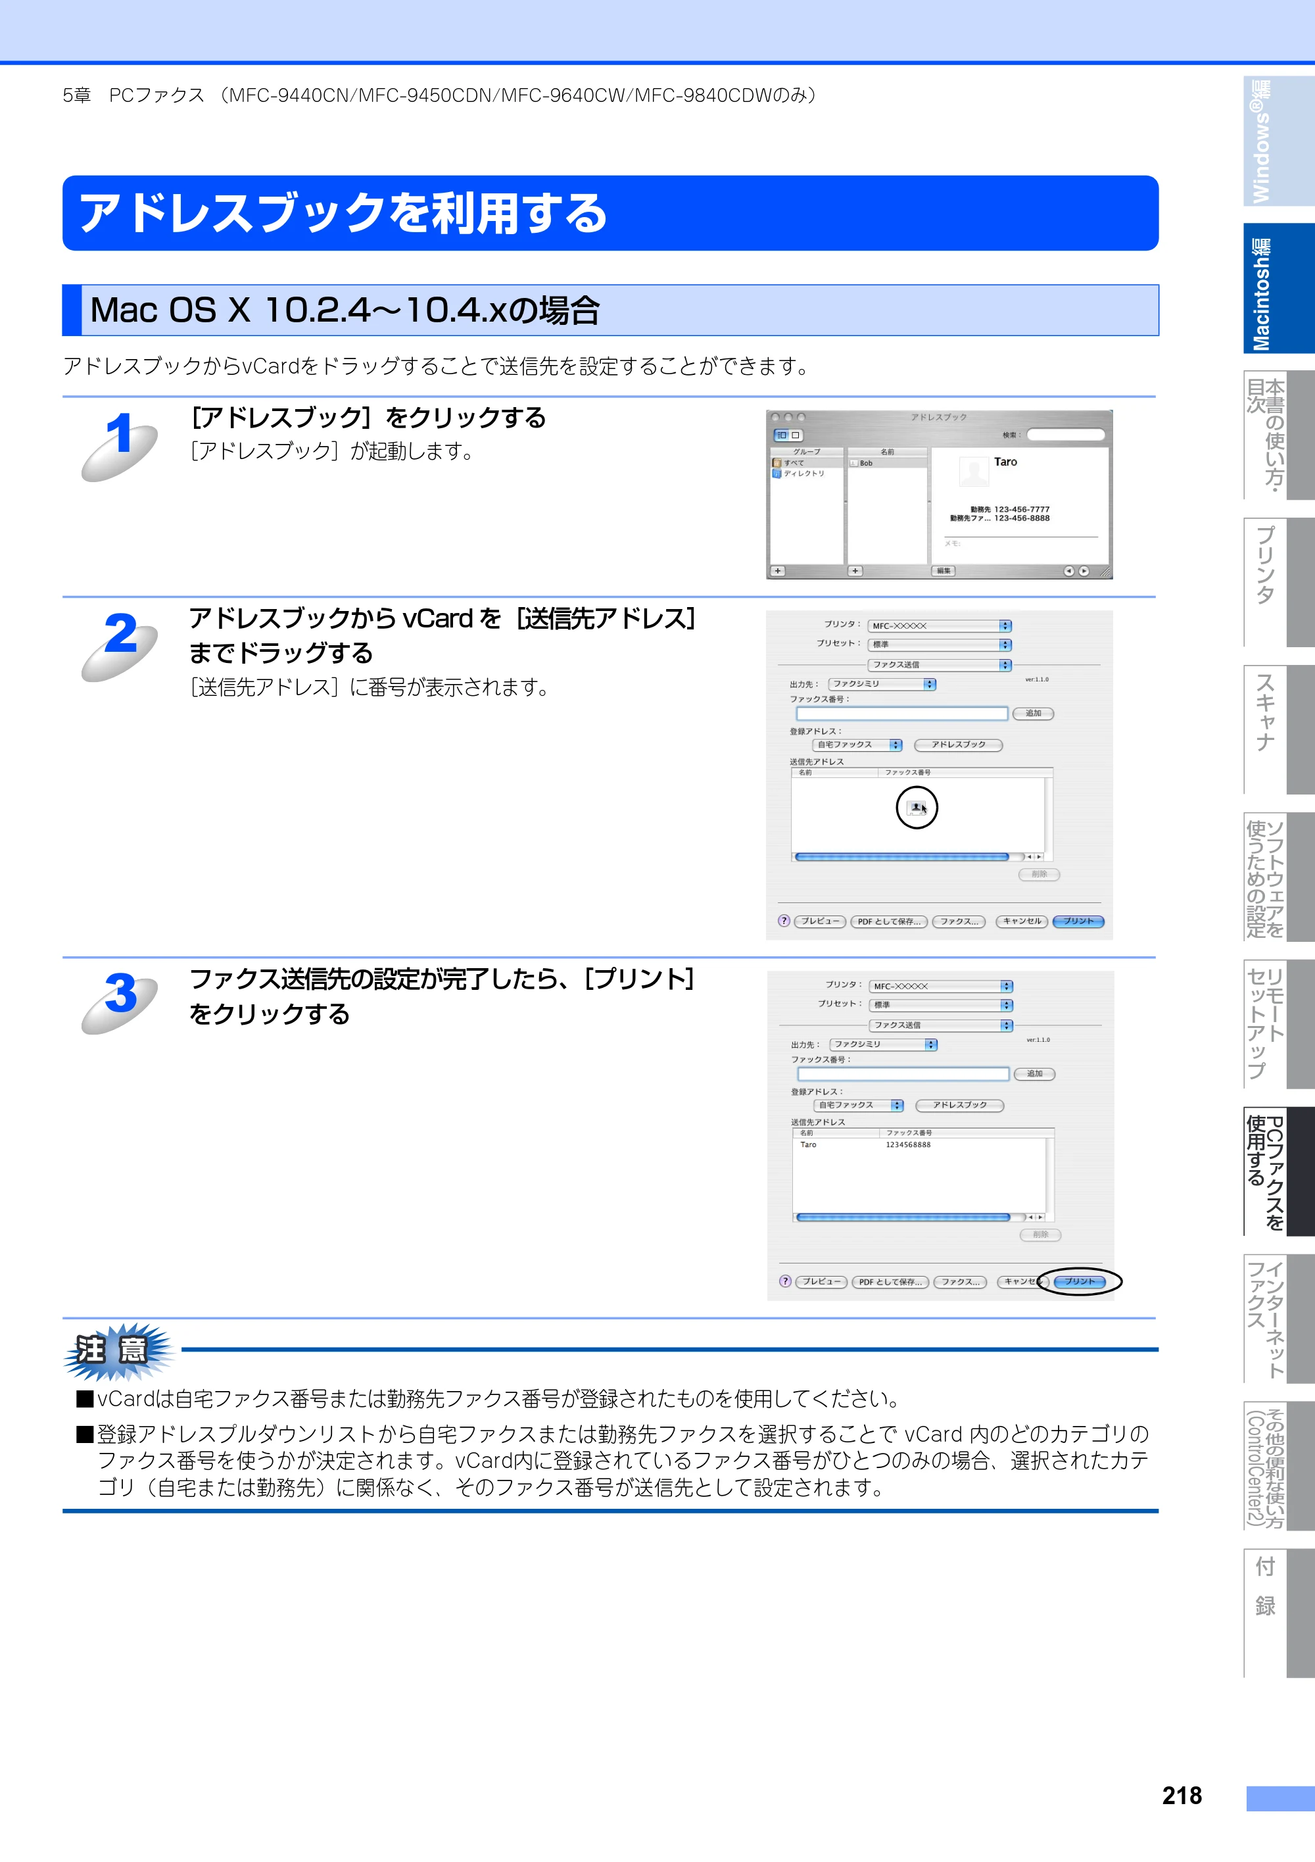Viewport: 1315px width, 1862px height.
Task: Open the スキャナ side tab
Action: [x=1279, y=730]
